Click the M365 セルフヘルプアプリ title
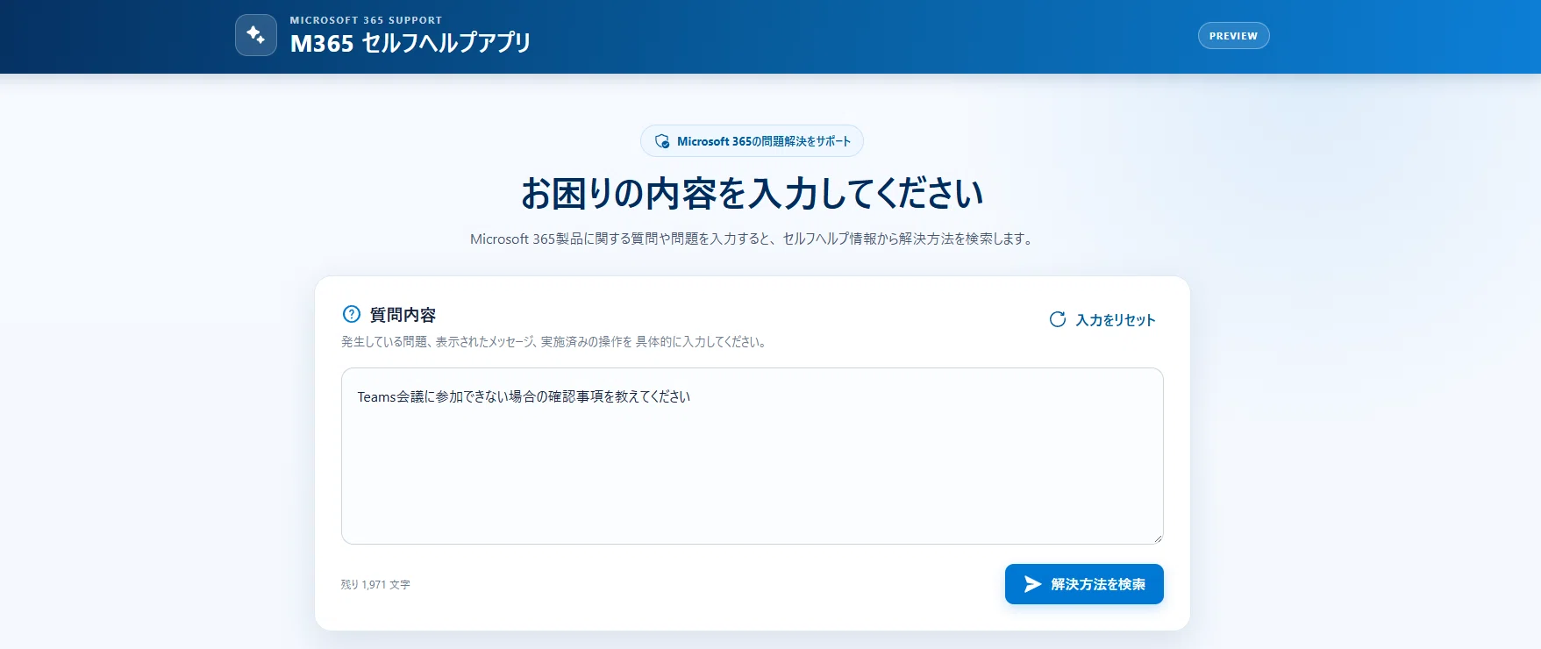 (x=410, y=43)
